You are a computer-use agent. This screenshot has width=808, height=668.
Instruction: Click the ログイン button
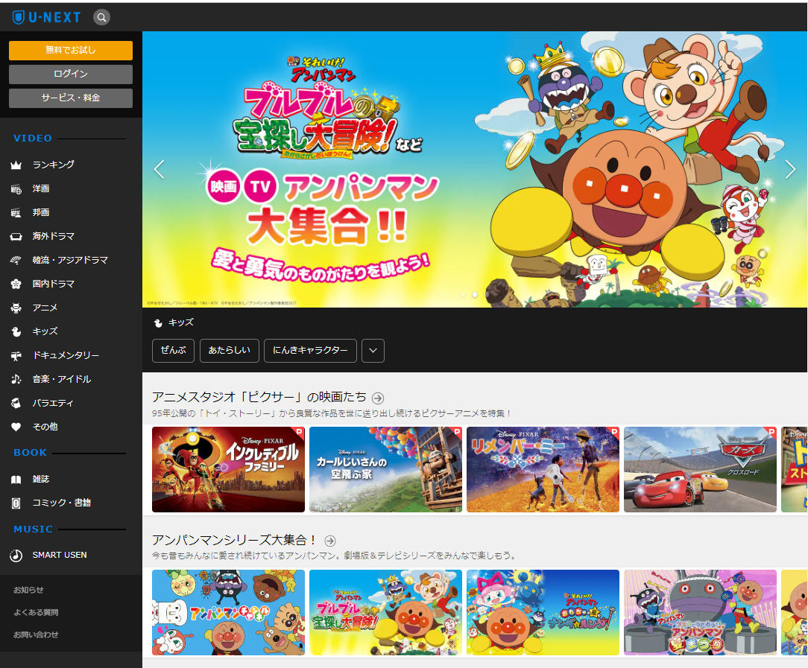point(71,74)
